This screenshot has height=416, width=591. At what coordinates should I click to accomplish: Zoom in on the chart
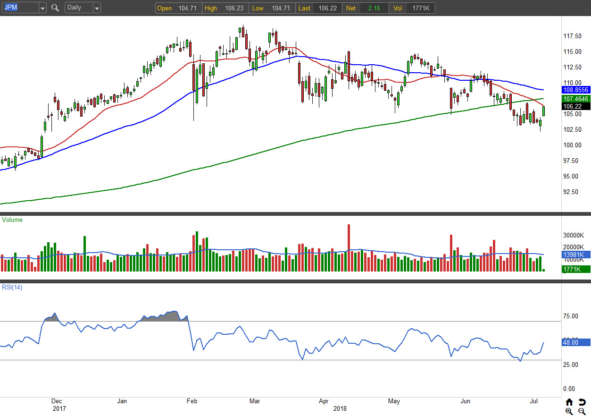coord(569,411)
